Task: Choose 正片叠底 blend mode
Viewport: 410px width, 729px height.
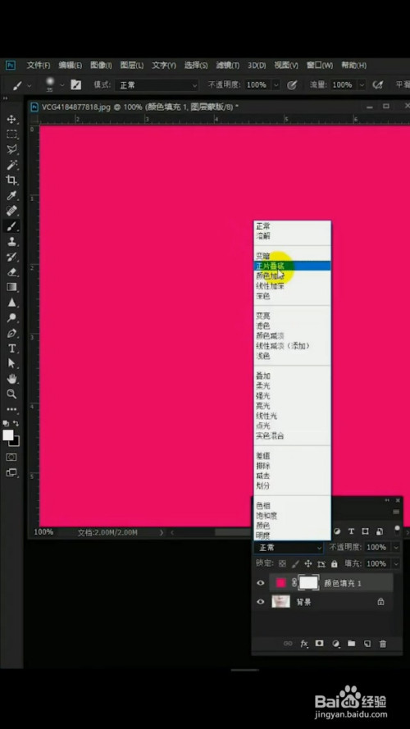Action: coord(293,266)
